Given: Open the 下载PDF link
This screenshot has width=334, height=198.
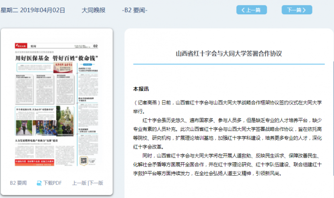Looking at the screenshot, I should tap(52, 183).
